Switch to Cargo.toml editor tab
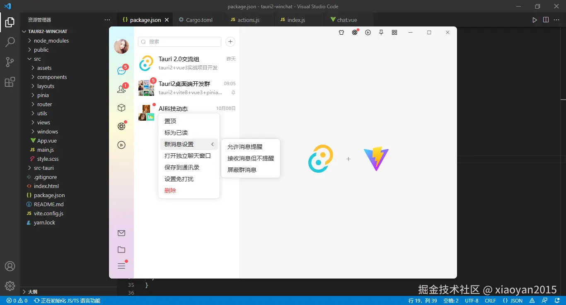This screenshot has width=566, height=305. point(199,20)
